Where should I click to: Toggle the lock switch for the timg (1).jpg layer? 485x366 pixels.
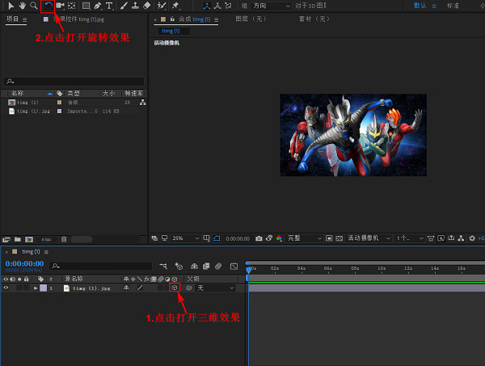pos(26,288)
